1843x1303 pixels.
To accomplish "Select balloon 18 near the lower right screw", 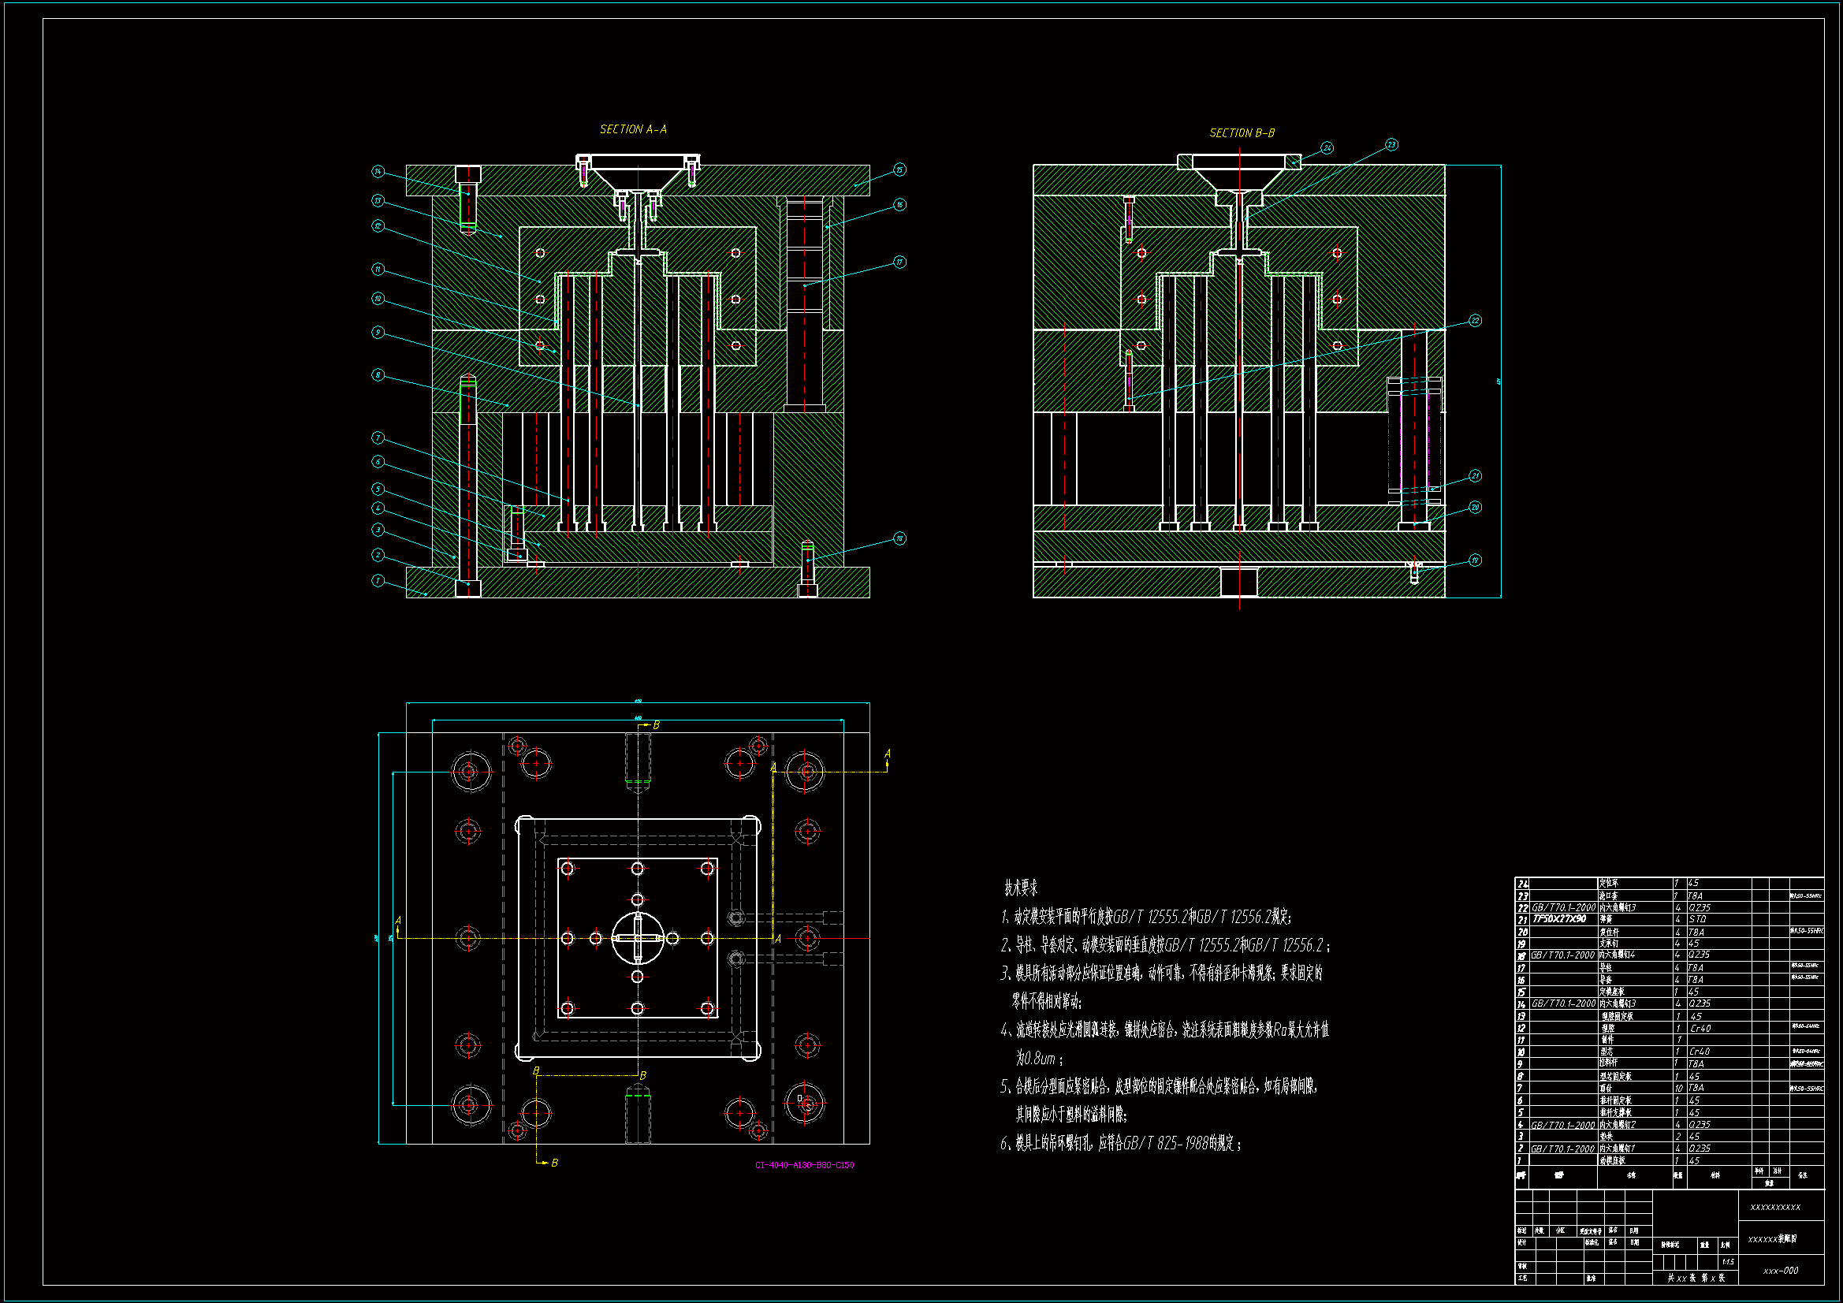I will (900, 538).
